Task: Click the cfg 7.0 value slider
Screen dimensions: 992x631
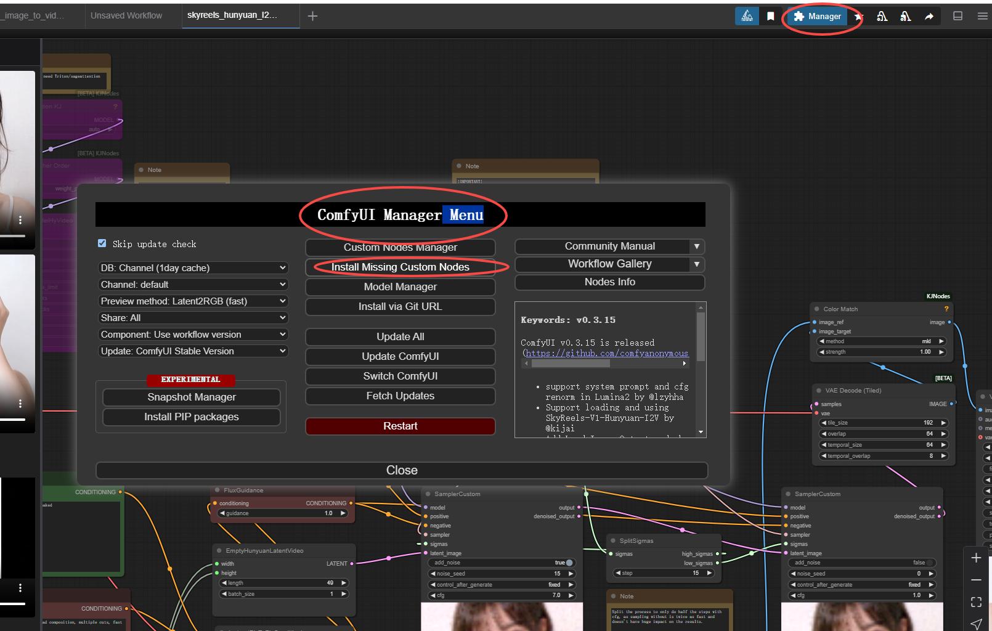Action: [502, 595]
